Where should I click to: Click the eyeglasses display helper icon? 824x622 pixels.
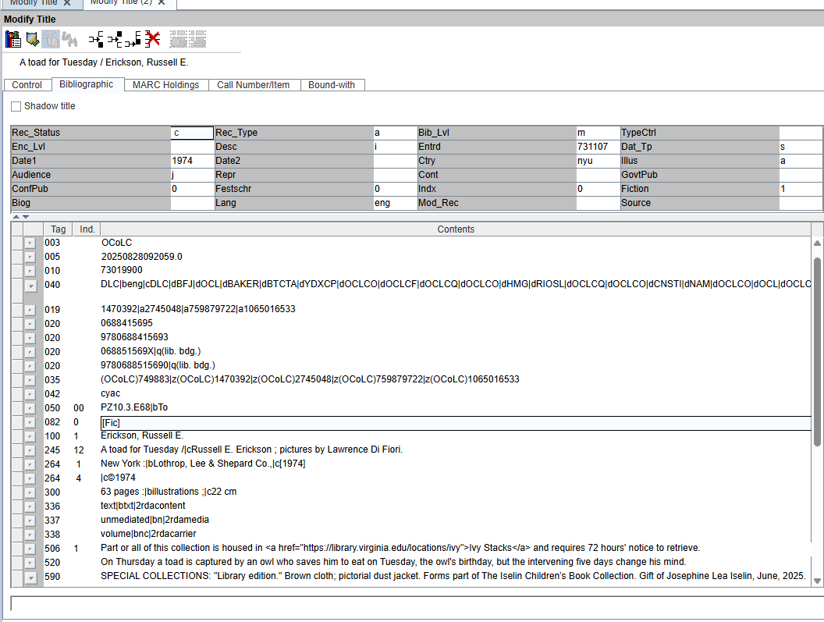pyautogui.click(x=51, y=39)
